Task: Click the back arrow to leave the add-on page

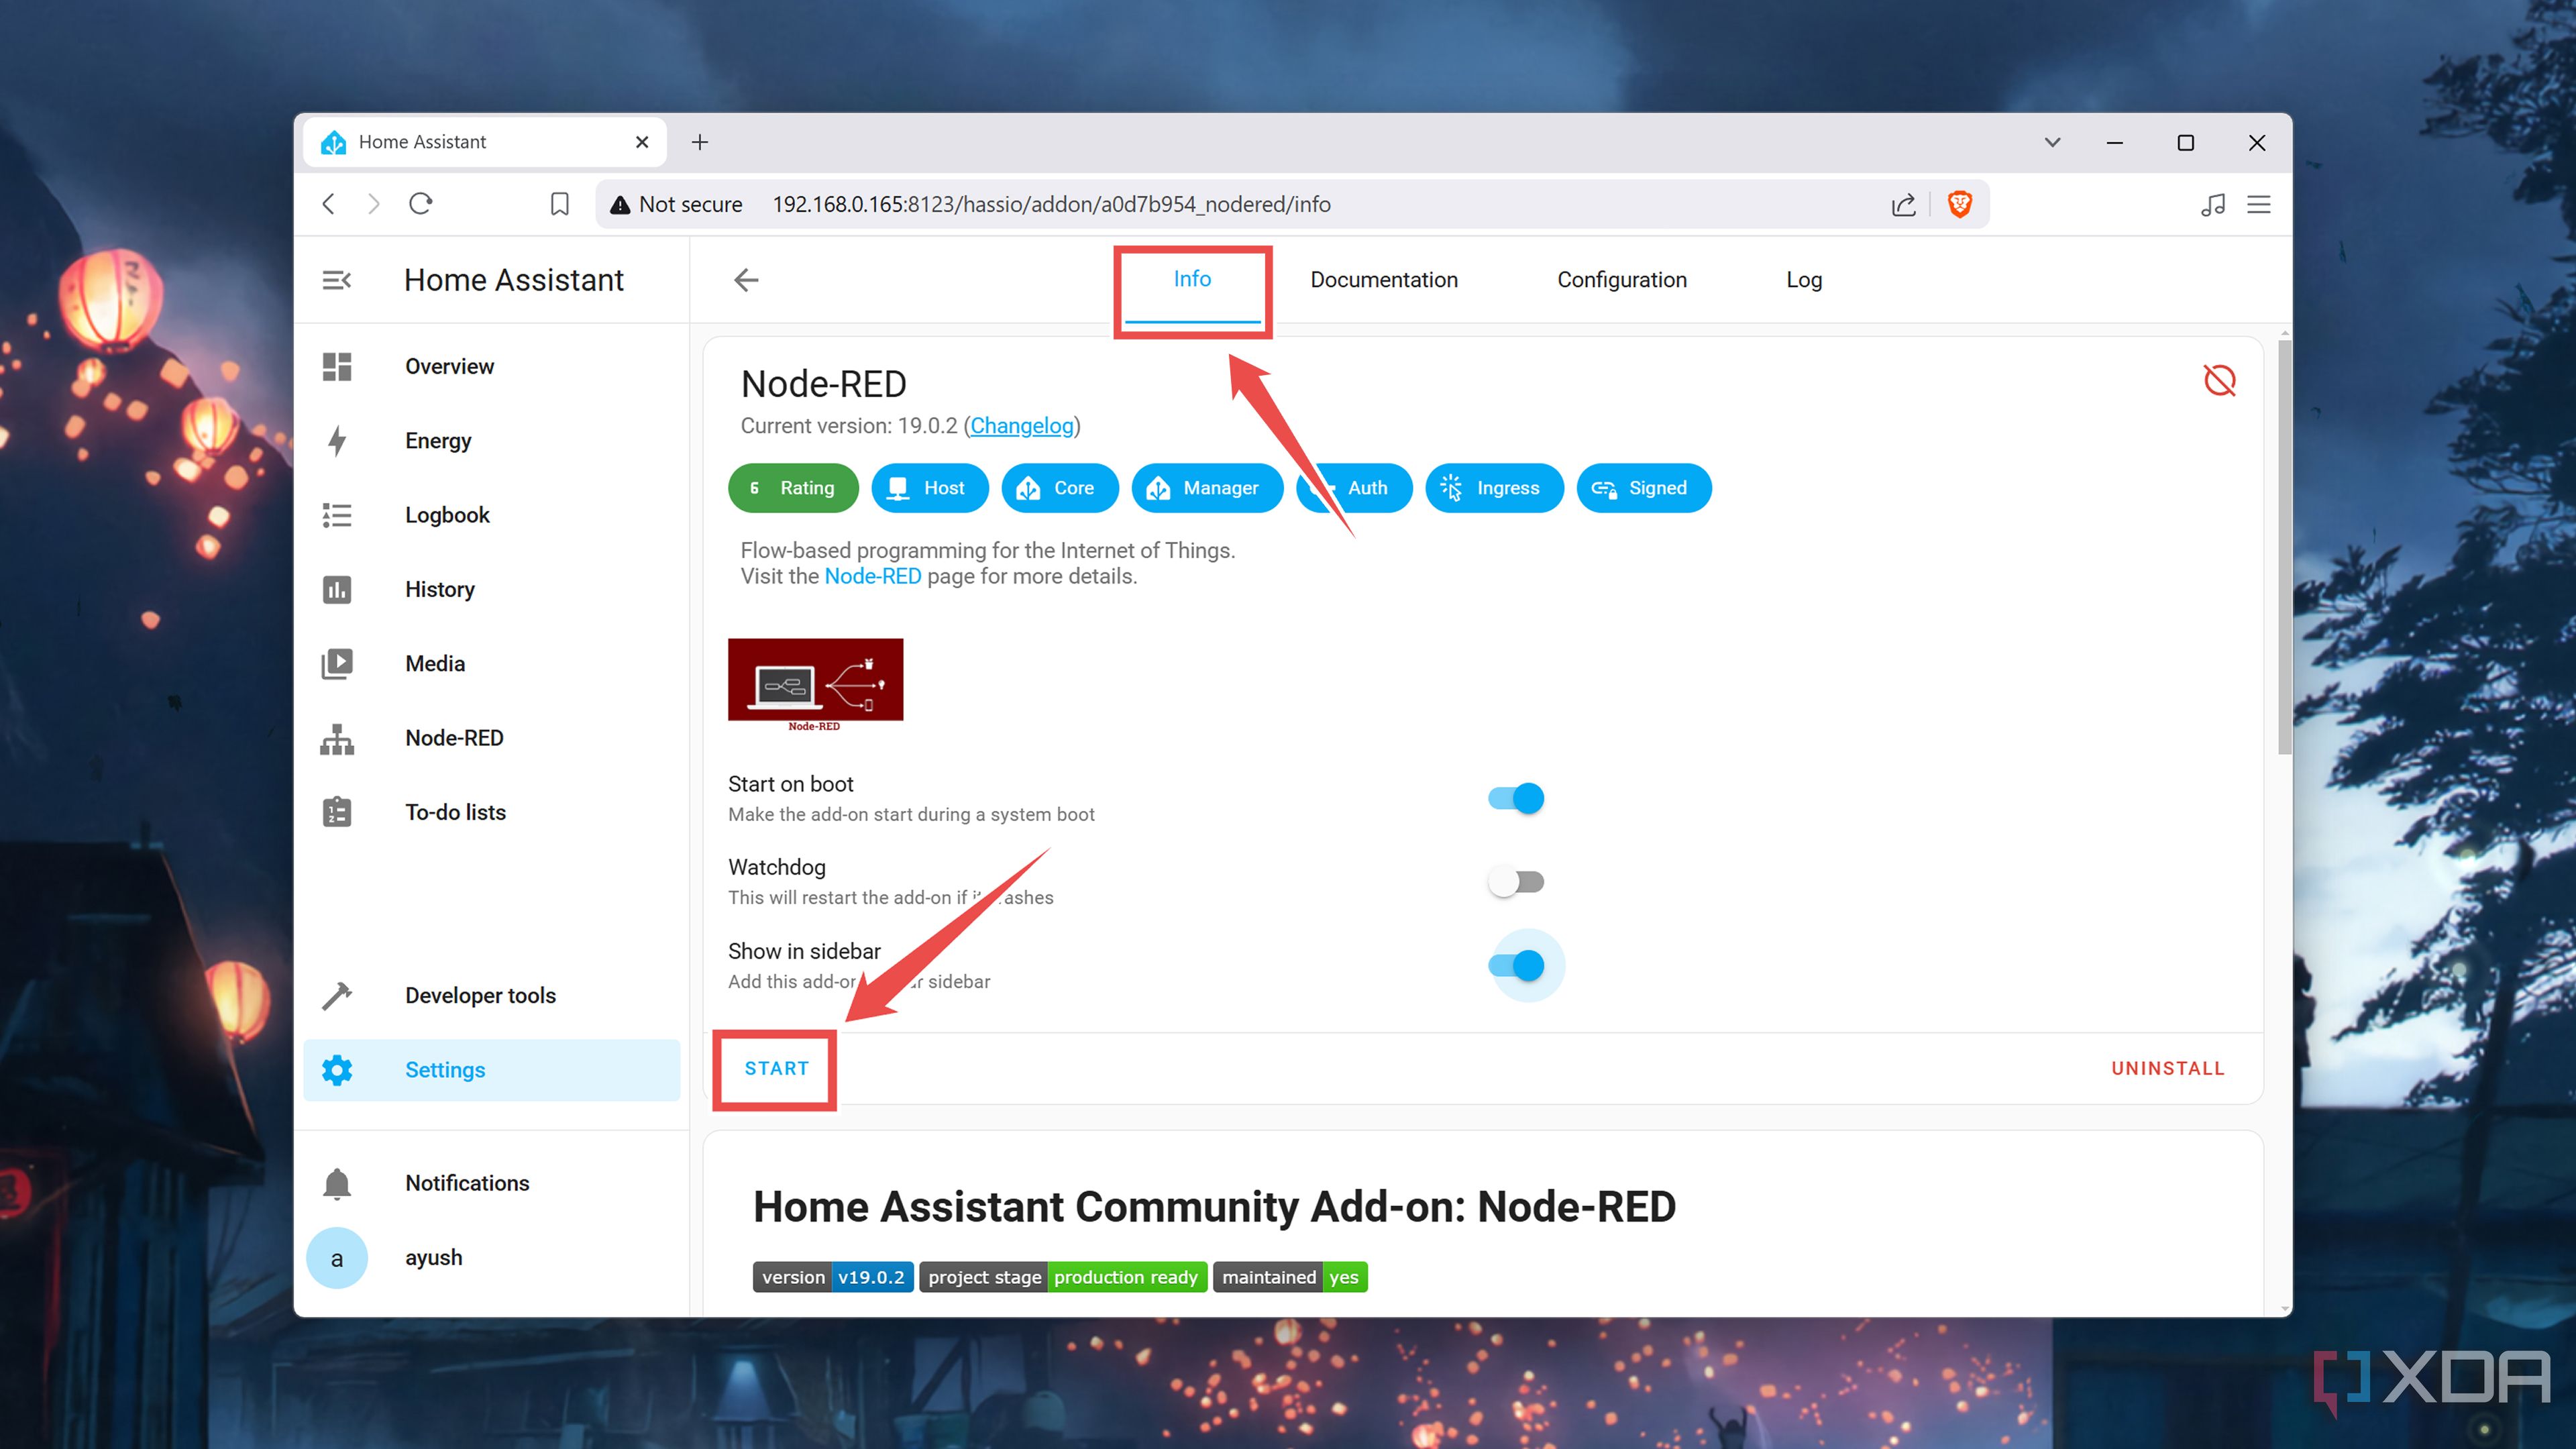Action: coord(745,280)
